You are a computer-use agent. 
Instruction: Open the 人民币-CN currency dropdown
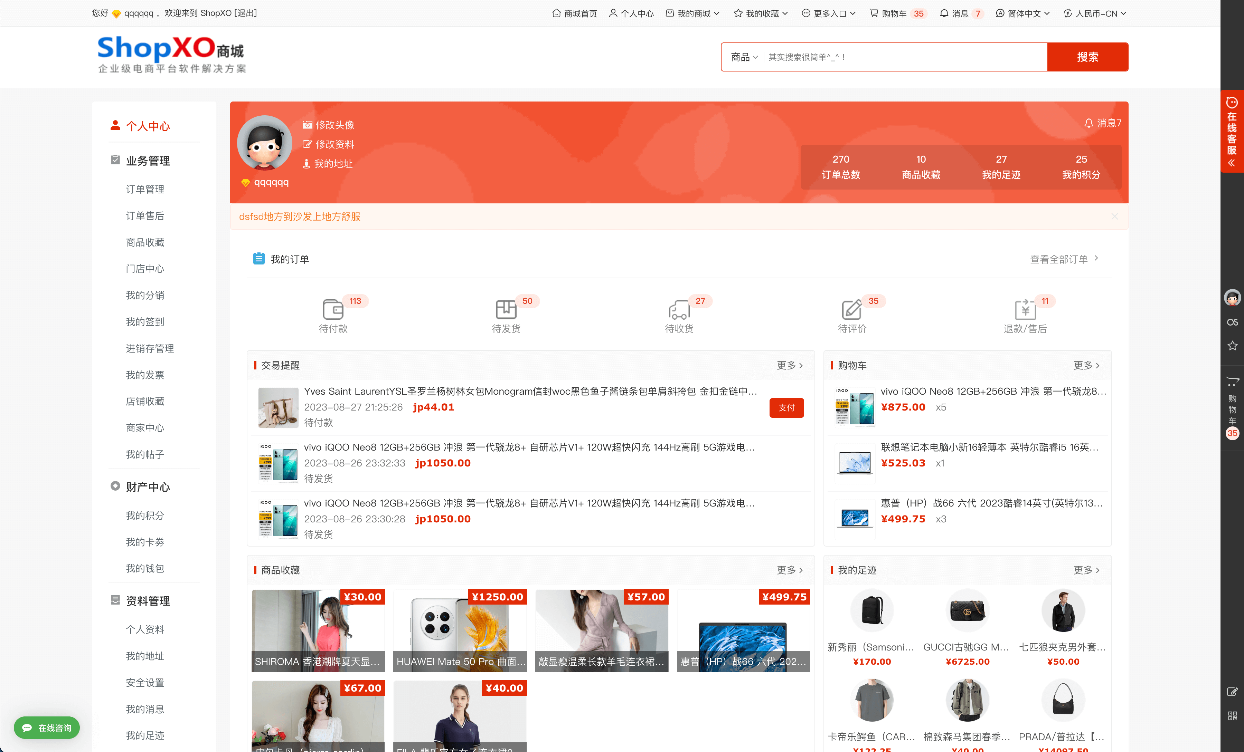tap(1095, 13)
